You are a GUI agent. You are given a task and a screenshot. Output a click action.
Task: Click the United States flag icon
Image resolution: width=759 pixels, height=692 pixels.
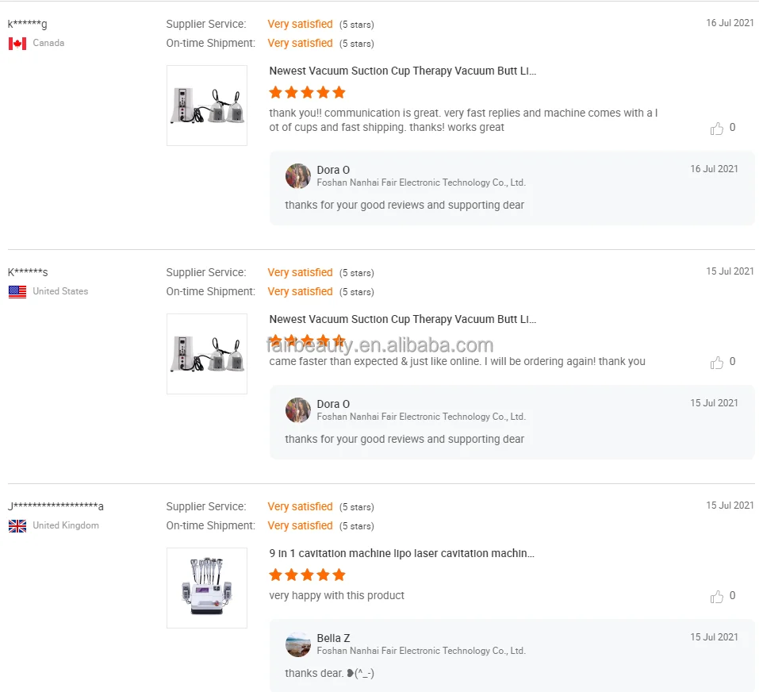click(17, 292)
